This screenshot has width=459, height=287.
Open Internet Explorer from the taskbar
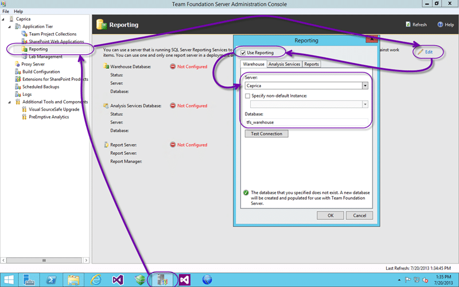(96, 280)
